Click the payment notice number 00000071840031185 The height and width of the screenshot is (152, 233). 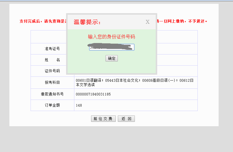pyautogui.click(x=93, y=94)
